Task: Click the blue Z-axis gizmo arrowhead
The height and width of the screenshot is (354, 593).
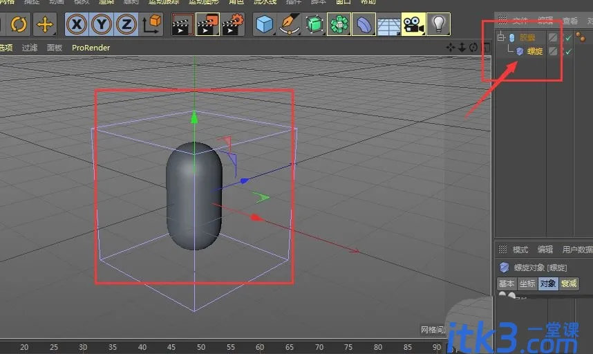Action: [244, 180]
